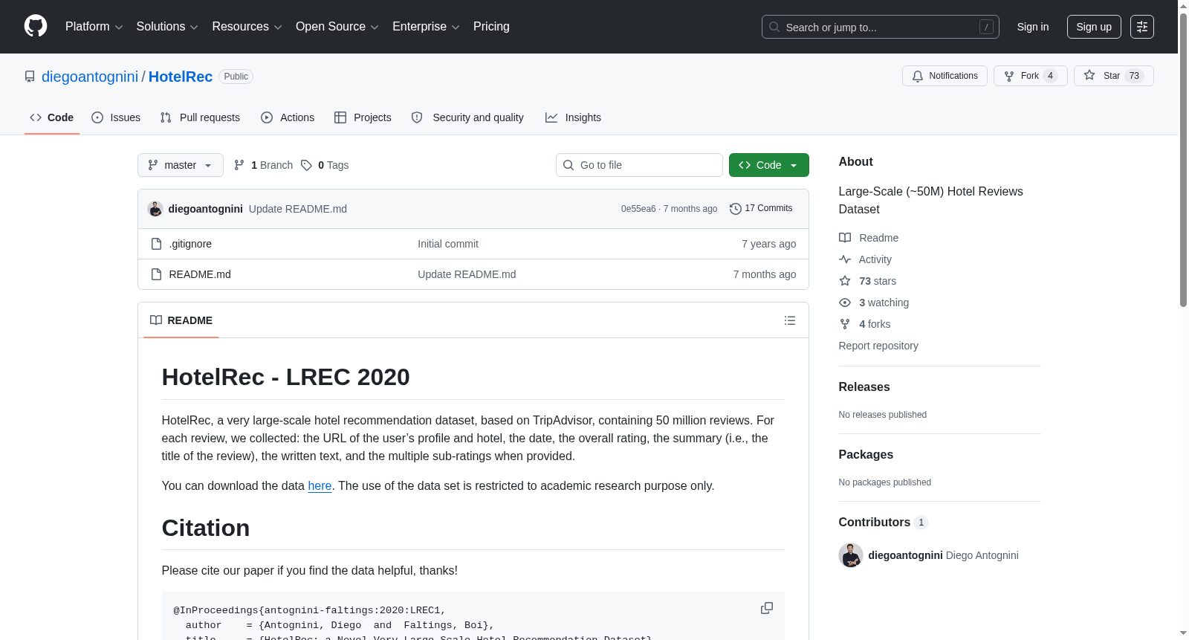
Task: View the 1 Branch list
Action: coord(263,165)
